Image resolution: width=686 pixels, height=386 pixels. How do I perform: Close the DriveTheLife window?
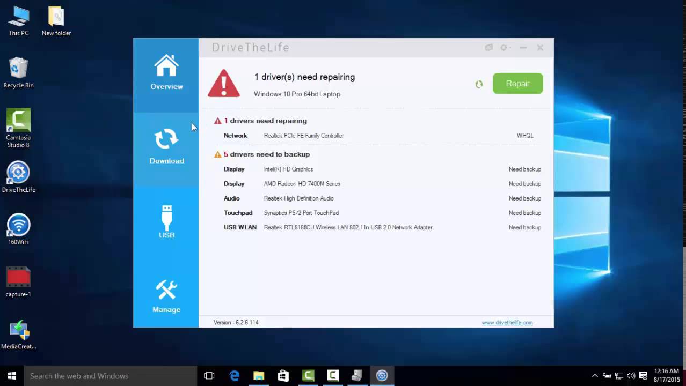(540, 48)
